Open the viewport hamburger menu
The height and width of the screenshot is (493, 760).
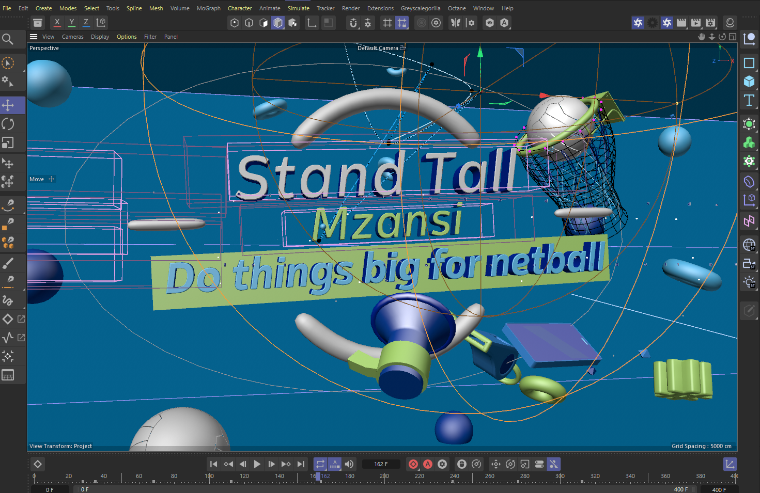click(34, 37)
